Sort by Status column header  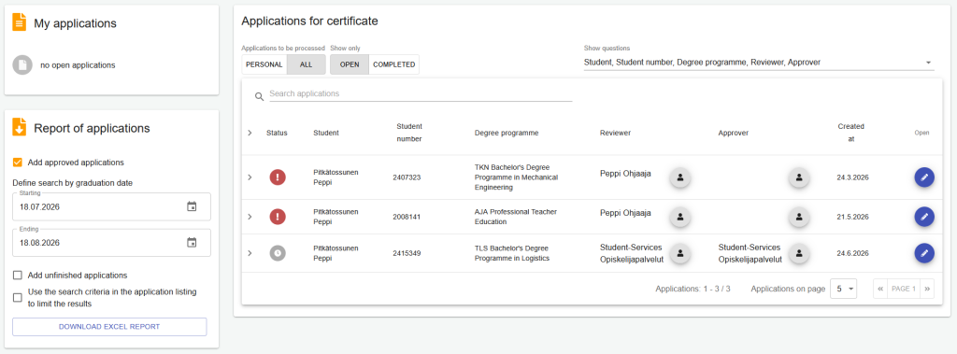pos(277,133)
